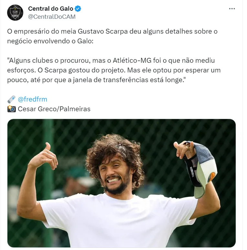
Task: Click the word Atlético-MG in the quote
Action: (x=132, y=60)
